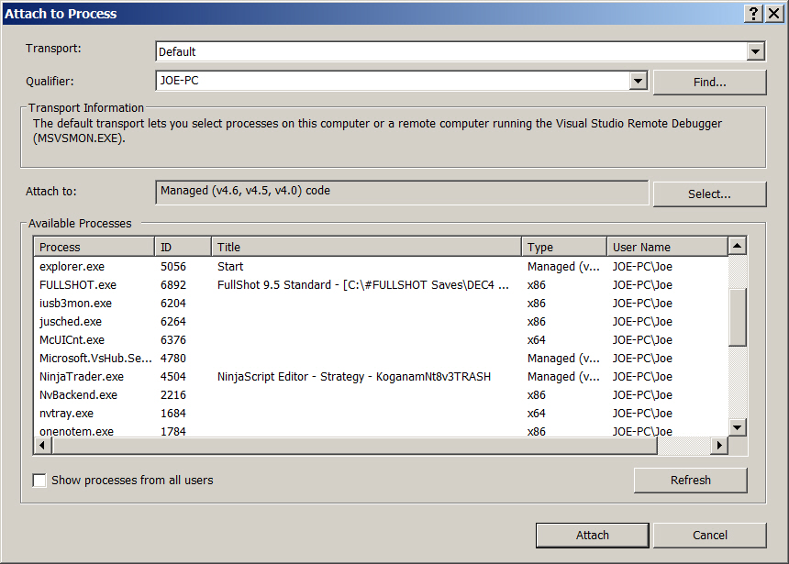Image resolution: width=789 pixels, height=564 pixels.
Task: Click the FullShot 9.5 Standard title cell
Action: coord(362,285)
